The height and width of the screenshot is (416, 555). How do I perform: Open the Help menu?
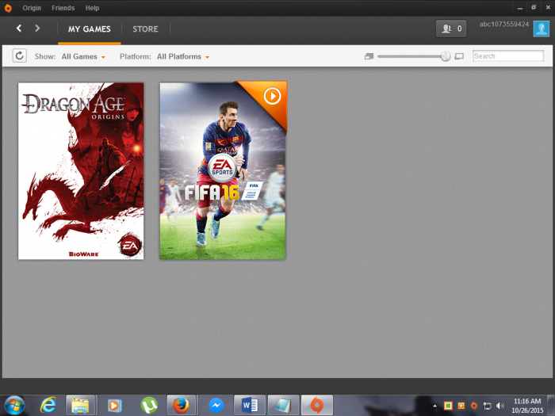[92, 8]
